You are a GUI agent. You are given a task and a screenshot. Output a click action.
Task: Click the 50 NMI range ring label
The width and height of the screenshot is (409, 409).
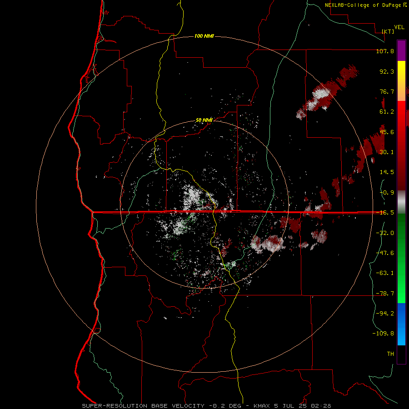[x=204, y=120]
